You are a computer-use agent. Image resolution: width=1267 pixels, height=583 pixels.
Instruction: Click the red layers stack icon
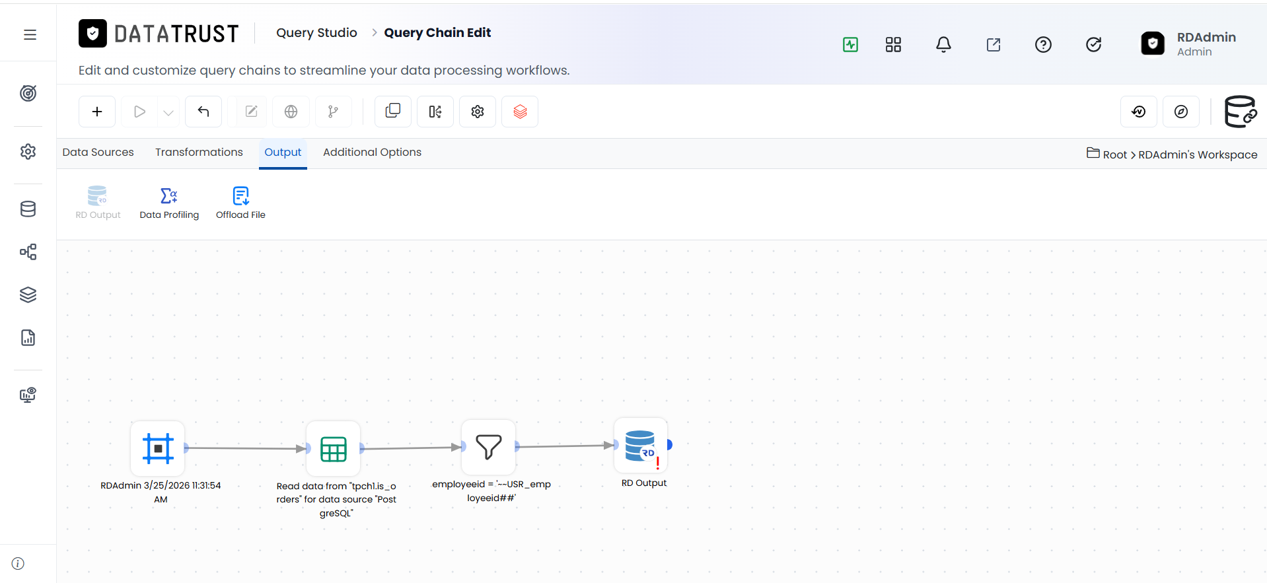(520, 112)
